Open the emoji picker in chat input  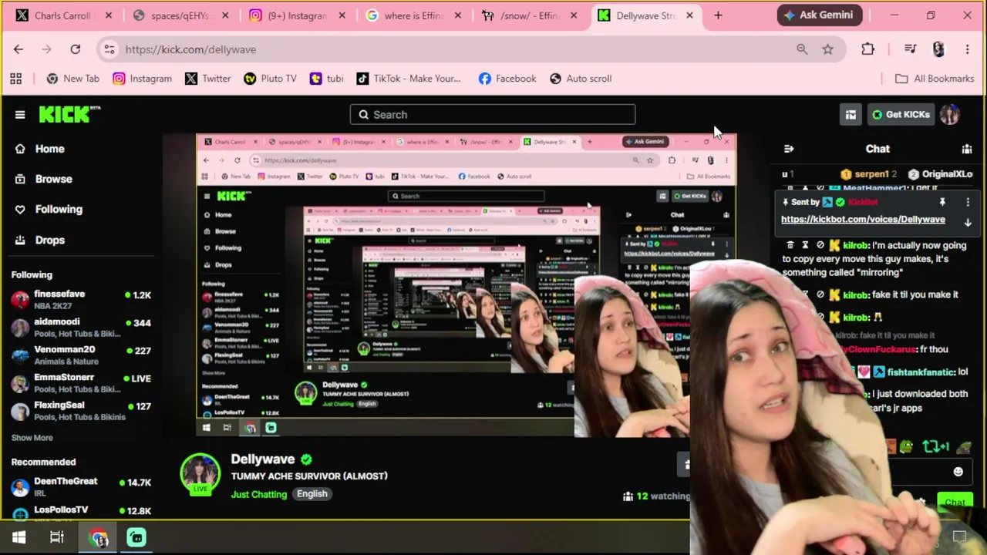point(958,472)
